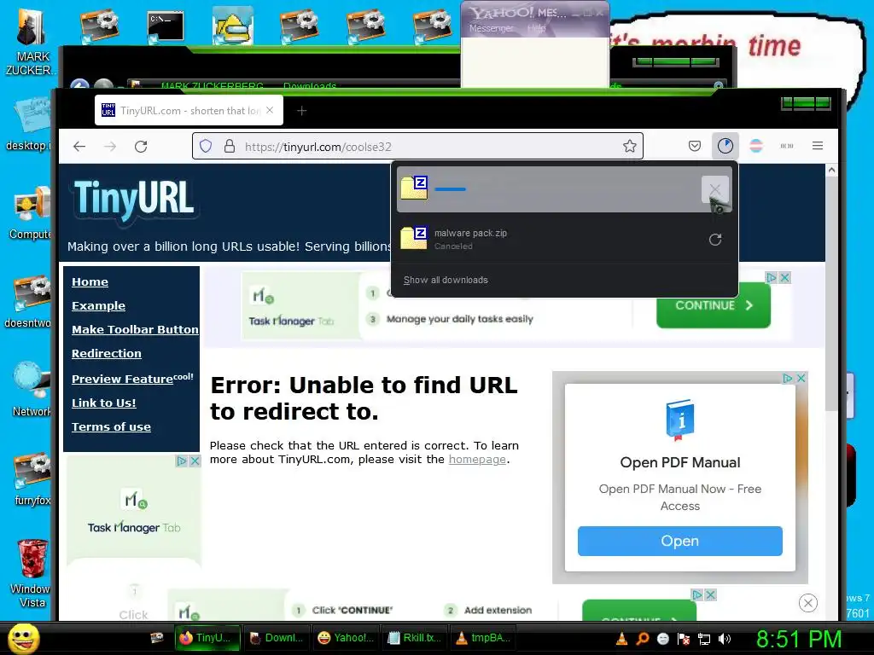Switch to TinyU... taskbar button
Screen dimensions: 874x655
tap(207, 638)
